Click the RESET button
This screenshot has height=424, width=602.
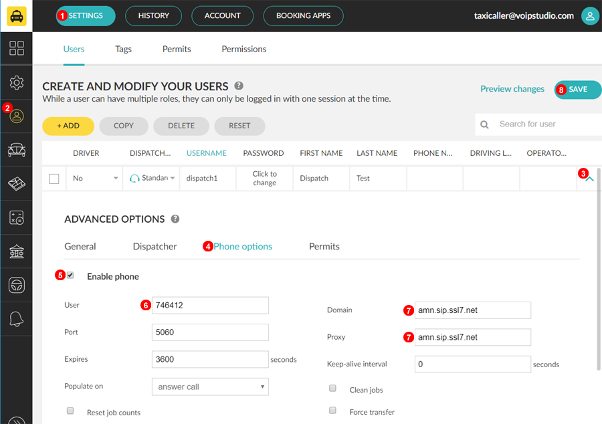(239, 126)
